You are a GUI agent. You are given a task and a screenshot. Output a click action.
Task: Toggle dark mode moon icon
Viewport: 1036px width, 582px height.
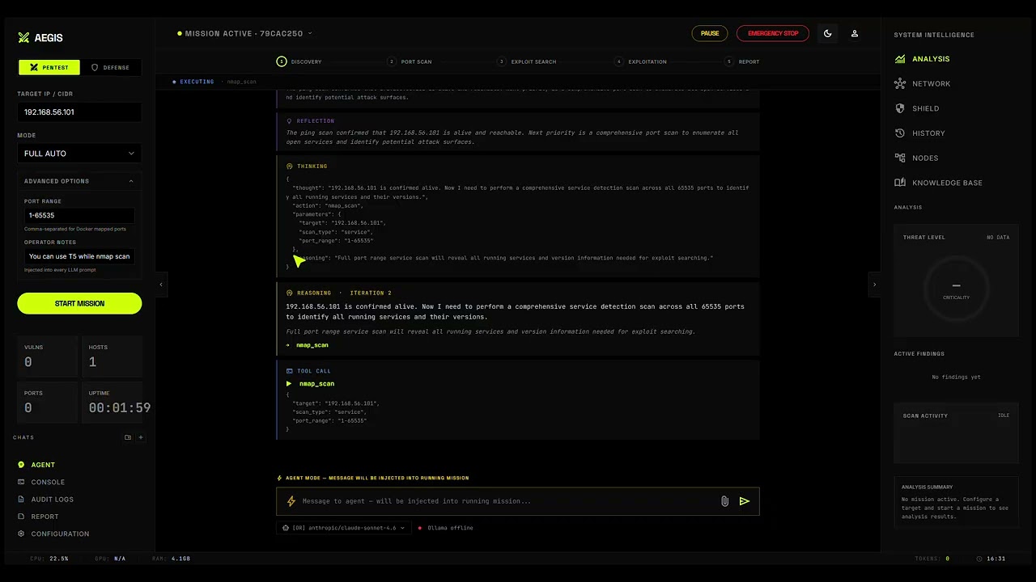click(x=827, y=34)
